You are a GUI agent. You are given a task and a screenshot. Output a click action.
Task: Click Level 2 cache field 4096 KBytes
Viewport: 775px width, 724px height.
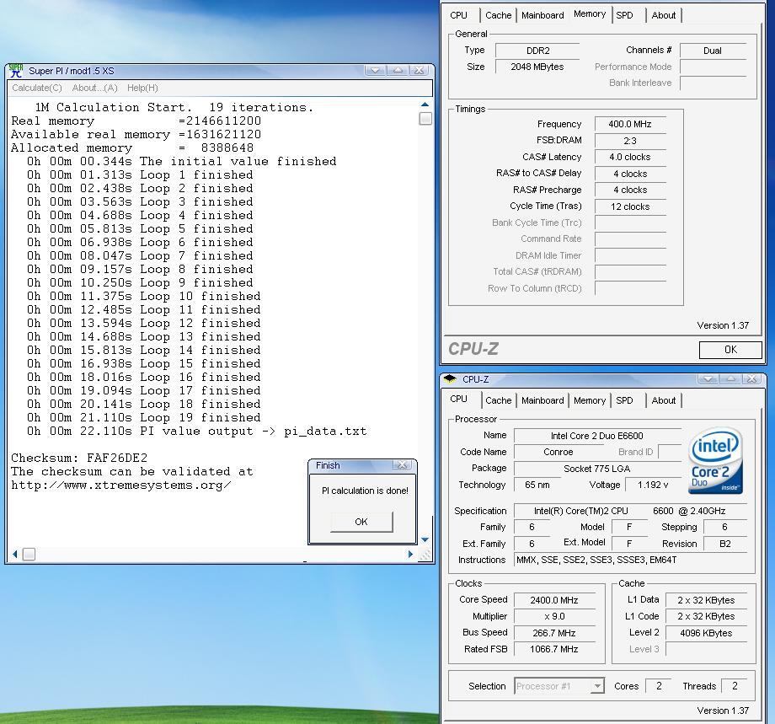pyautogui.click(x=706, y=633)
